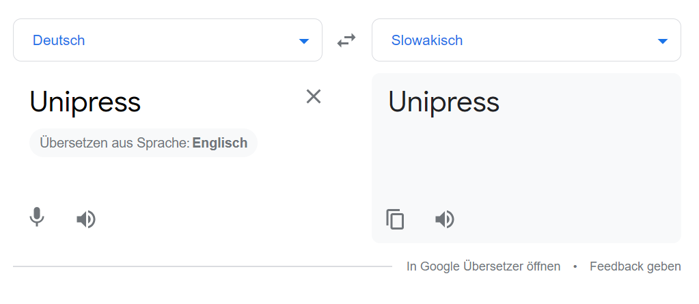Expand the Slowakisch dropdown arrow
This screenshot has width=699, height=304.
pos(663,42)
